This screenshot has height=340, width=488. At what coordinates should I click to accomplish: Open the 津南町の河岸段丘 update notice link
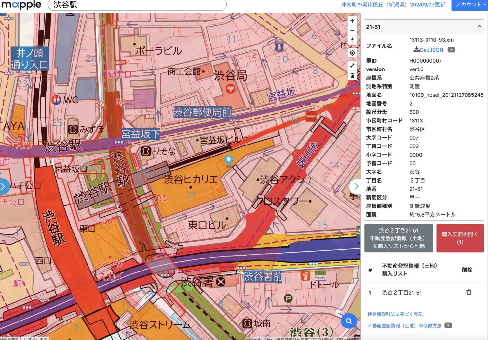[x=394, y=5]
